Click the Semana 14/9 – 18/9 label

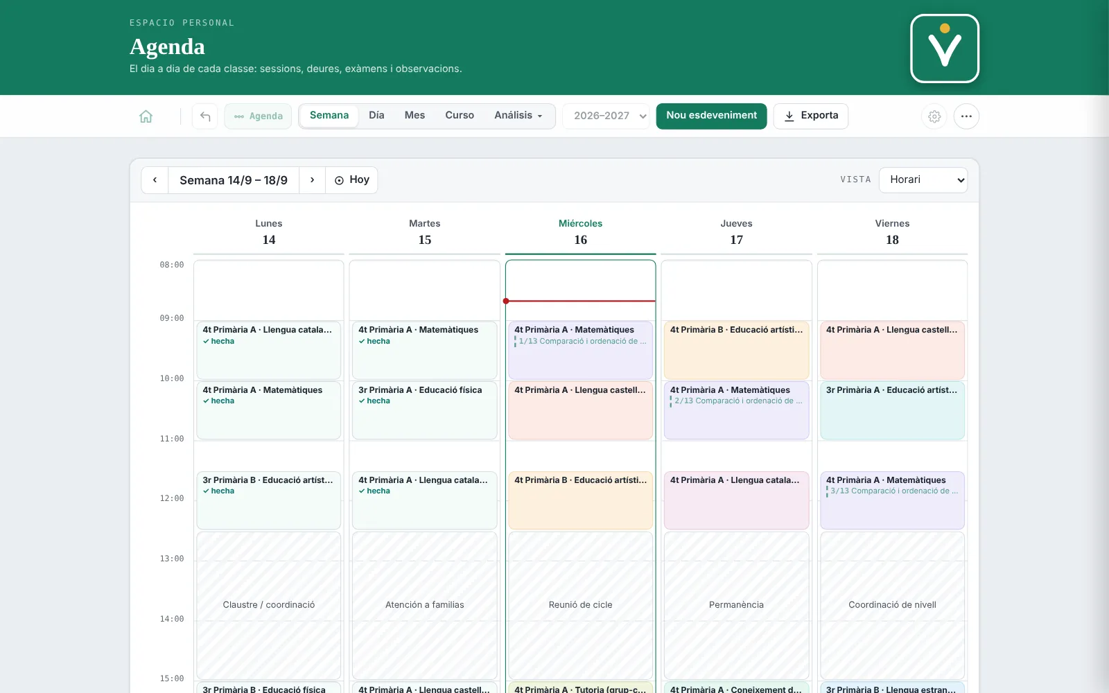(234, 180)
